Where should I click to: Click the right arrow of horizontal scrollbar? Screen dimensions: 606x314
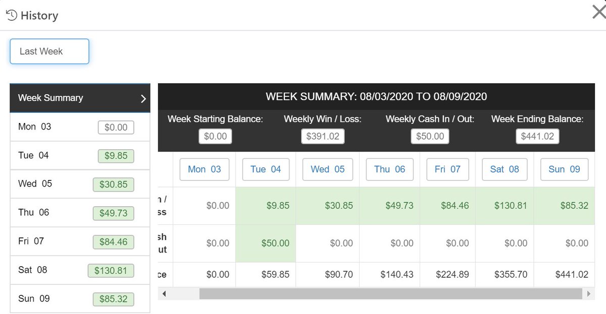(x=588, y=293)
